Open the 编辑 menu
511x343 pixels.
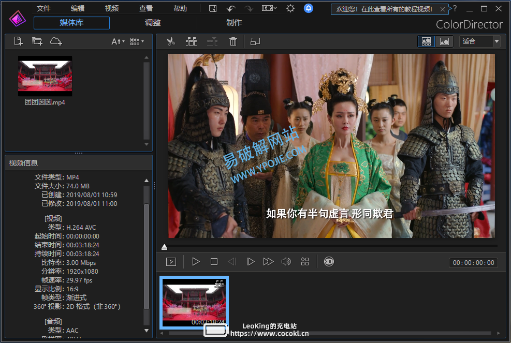tap(78, 8)
